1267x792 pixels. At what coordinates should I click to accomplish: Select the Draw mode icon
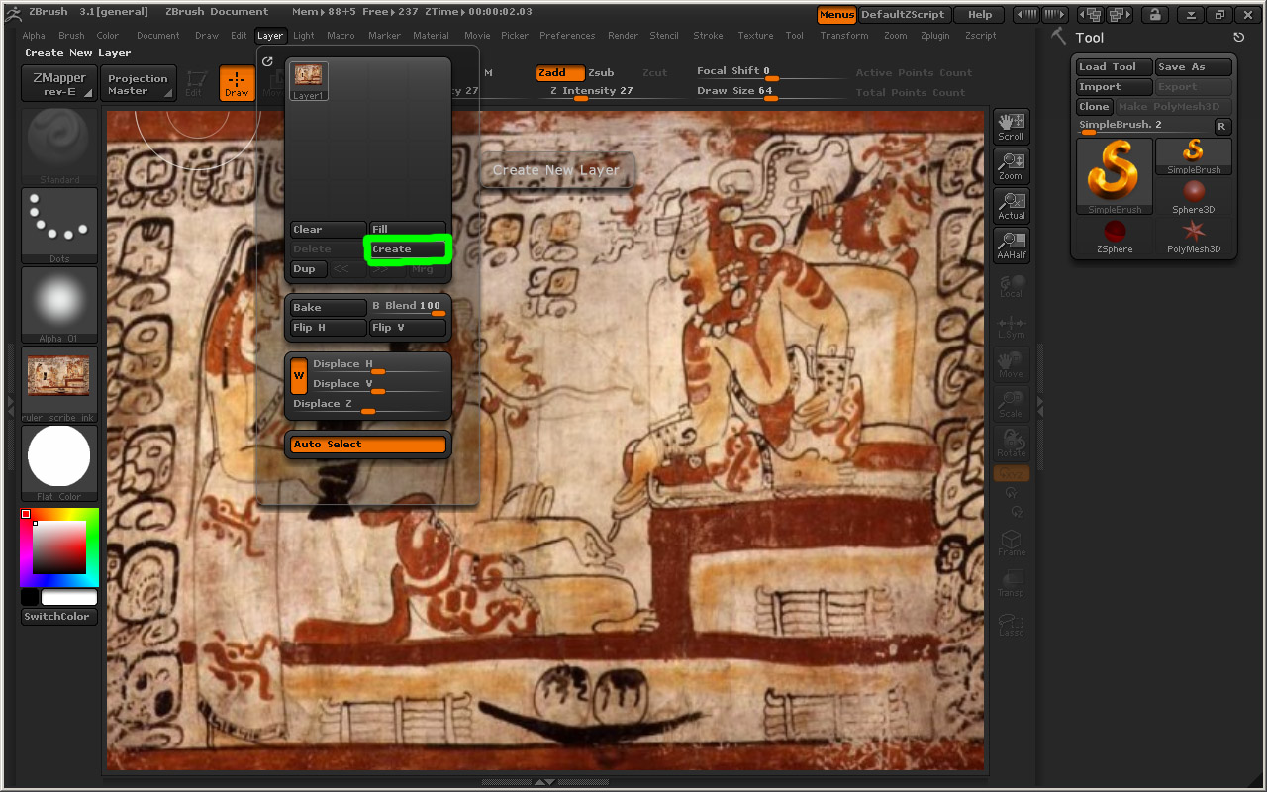click(x=237, y=83)
